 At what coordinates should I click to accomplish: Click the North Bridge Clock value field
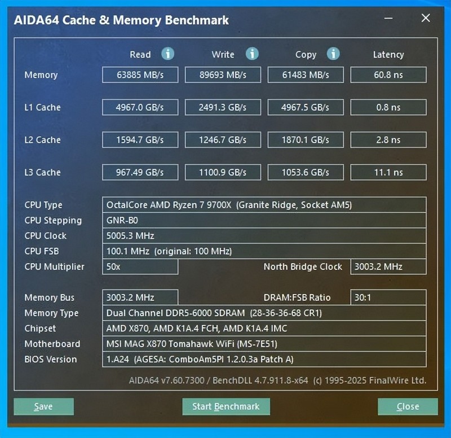pos(388,266)
